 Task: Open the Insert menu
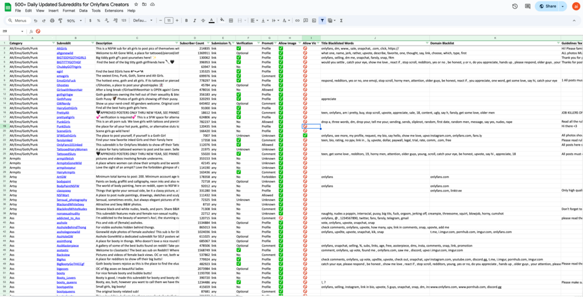coord(53,11)
